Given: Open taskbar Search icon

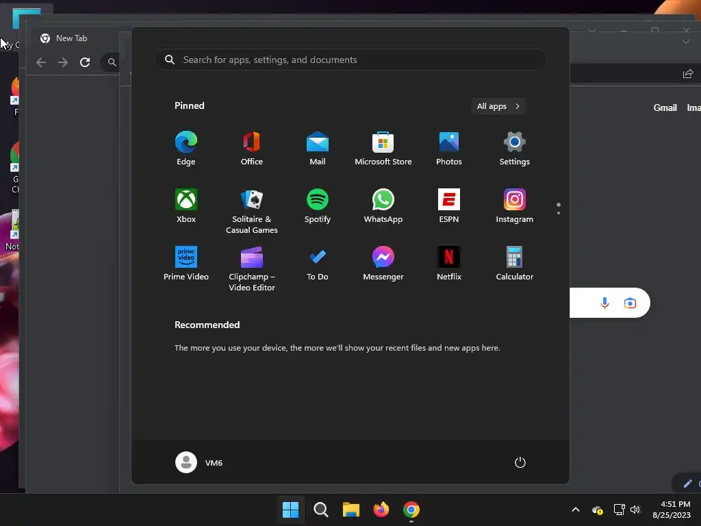Looking at the screenshot, I should (x=321, y=510).
